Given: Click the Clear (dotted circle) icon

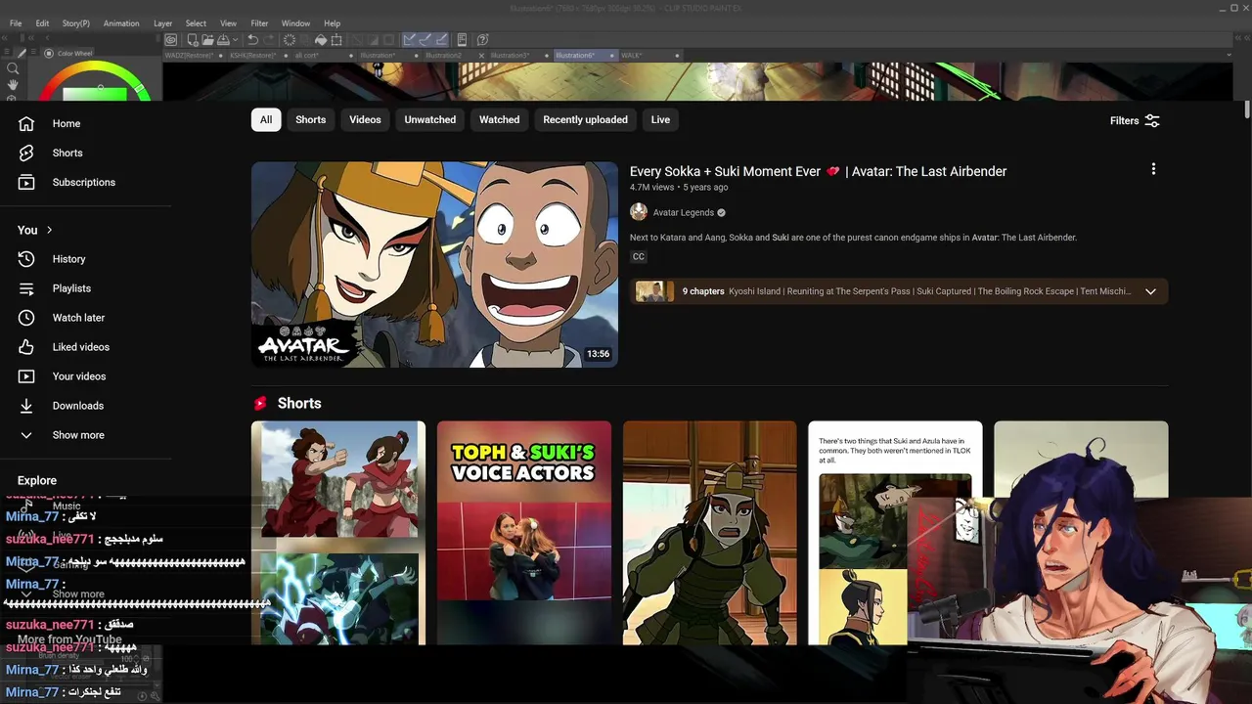Looking at the screenshot, I should click(290, 40).
